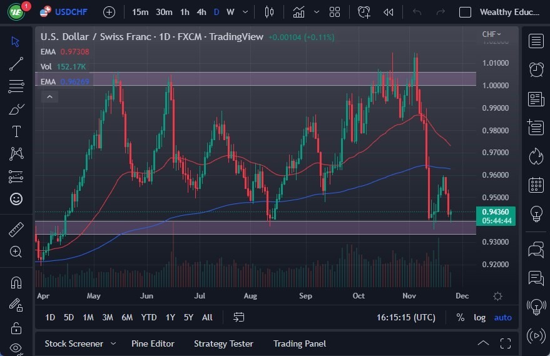Set the range to 1M
This screenshot has width=550, height=356.
(88, 317)
